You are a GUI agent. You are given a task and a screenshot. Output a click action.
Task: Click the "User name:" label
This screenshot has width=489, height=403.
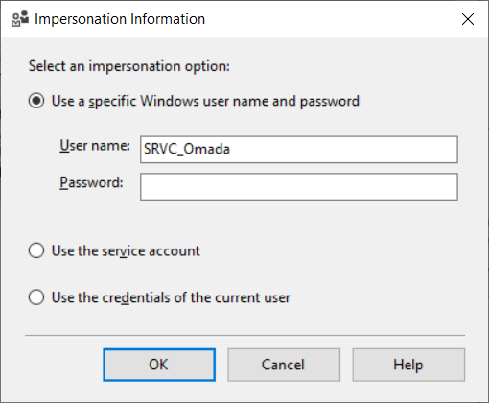tap(95, 146)
